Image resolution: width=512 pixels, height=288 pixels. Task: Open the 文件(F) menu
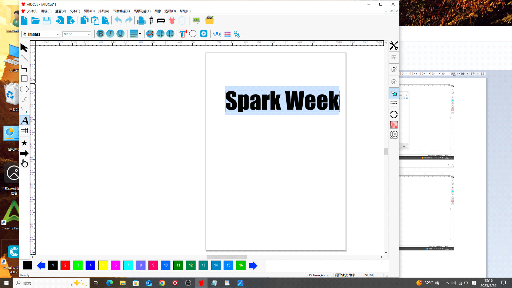click(32, 11)
